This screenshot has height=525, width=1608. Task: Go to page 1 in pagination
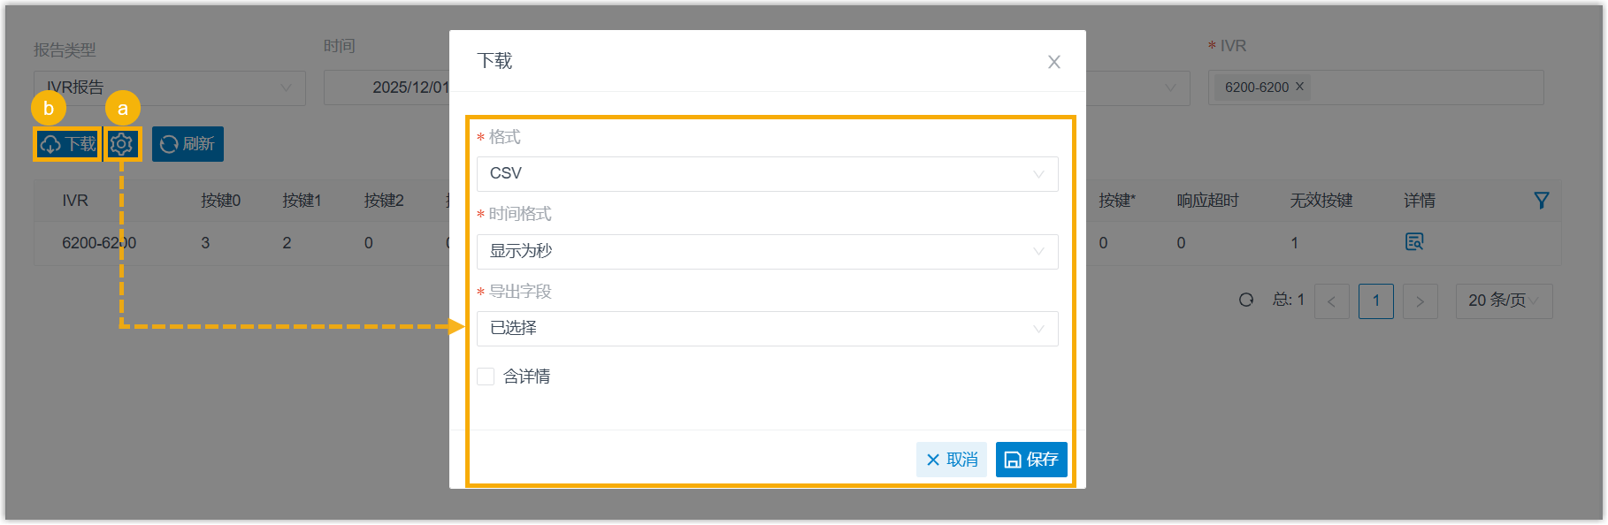coord(1376,301)
